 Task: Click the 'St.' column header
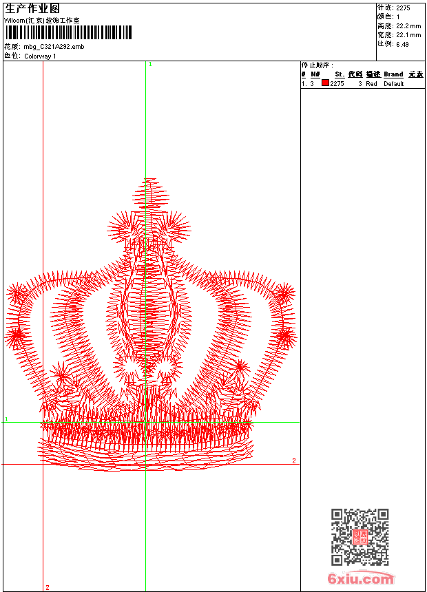(x=340, y=74)
